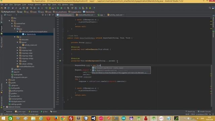Click the Windows Start button
The width and height of the screenshot is (215, 121).
click(3, 118)
